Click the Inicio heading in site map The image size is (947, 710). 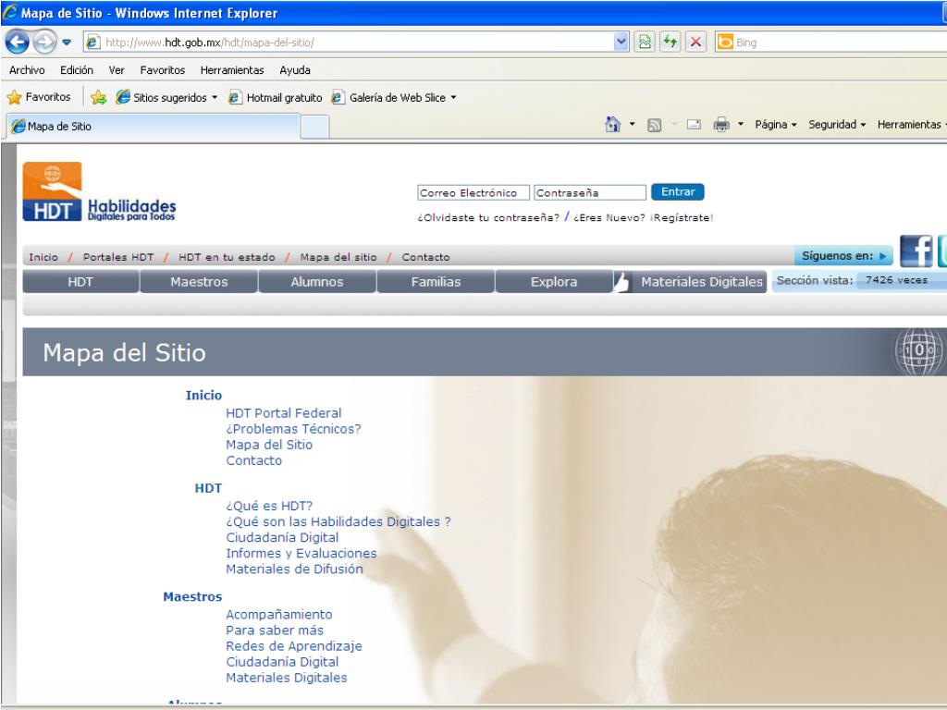[203, 396]
